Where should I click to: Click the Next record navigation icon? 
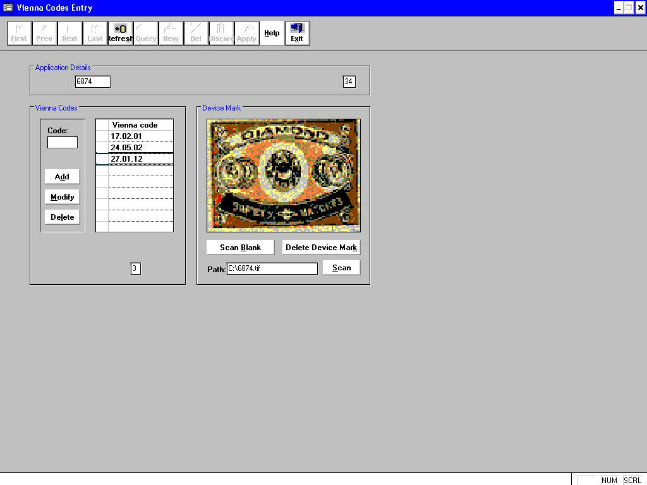70,33
